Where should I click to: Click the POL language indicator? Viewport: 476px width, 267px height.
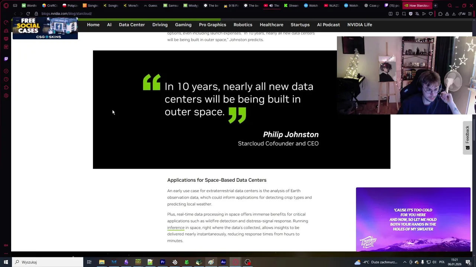click(442, 262)
